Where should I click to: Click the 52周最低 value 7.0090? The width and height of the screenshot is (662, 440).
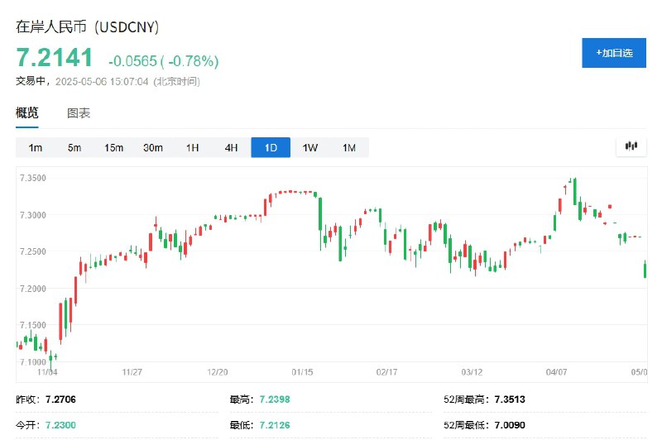pos(510,425)
